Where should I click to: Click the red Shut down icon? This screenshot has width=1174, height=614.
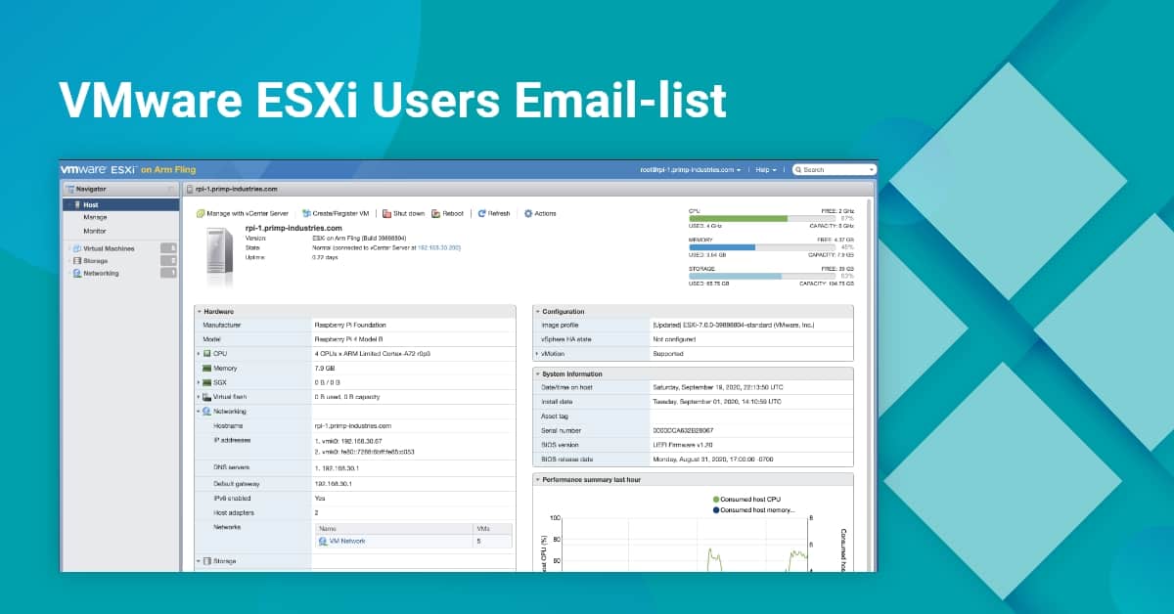click(386, 213)
